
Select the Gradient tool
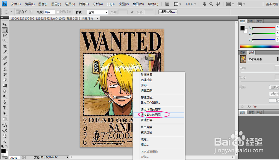5,85
